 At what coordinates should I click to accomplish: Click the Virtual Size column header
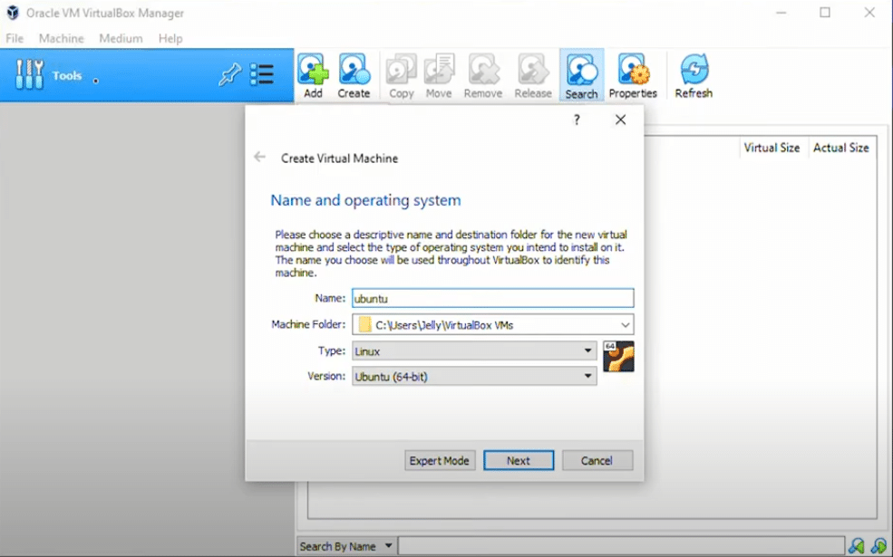[772, 148]
